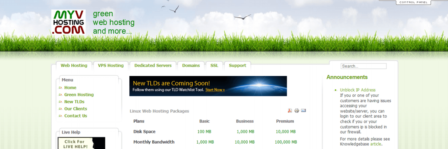448x149 pixels.
Task: Open the Unblock IP Address announcement
Action: (x=358, y=90)
